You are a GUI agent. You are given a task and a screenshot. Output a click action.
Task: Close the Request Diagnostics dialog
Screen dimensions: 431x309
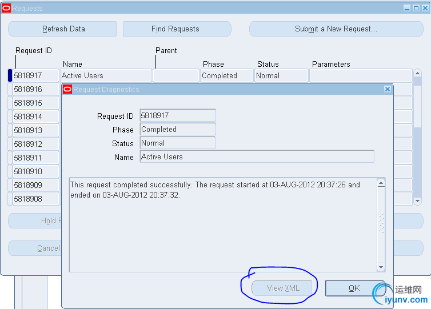pos(388,89)
